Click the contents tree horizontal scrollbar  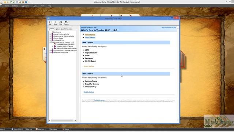point(62,121)
